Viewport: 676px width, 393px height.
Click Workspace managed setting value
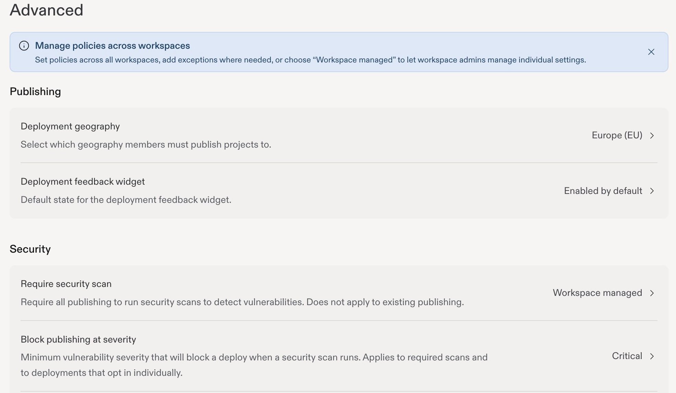(597, 293)
